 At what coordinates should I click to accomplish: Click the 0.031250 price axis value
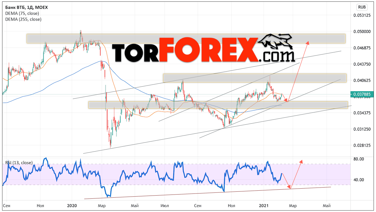tap(362, 129)
